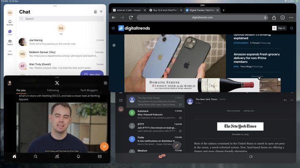Open Trello notifications email
This screenshot has width=300, height=168.
(155, 141)
